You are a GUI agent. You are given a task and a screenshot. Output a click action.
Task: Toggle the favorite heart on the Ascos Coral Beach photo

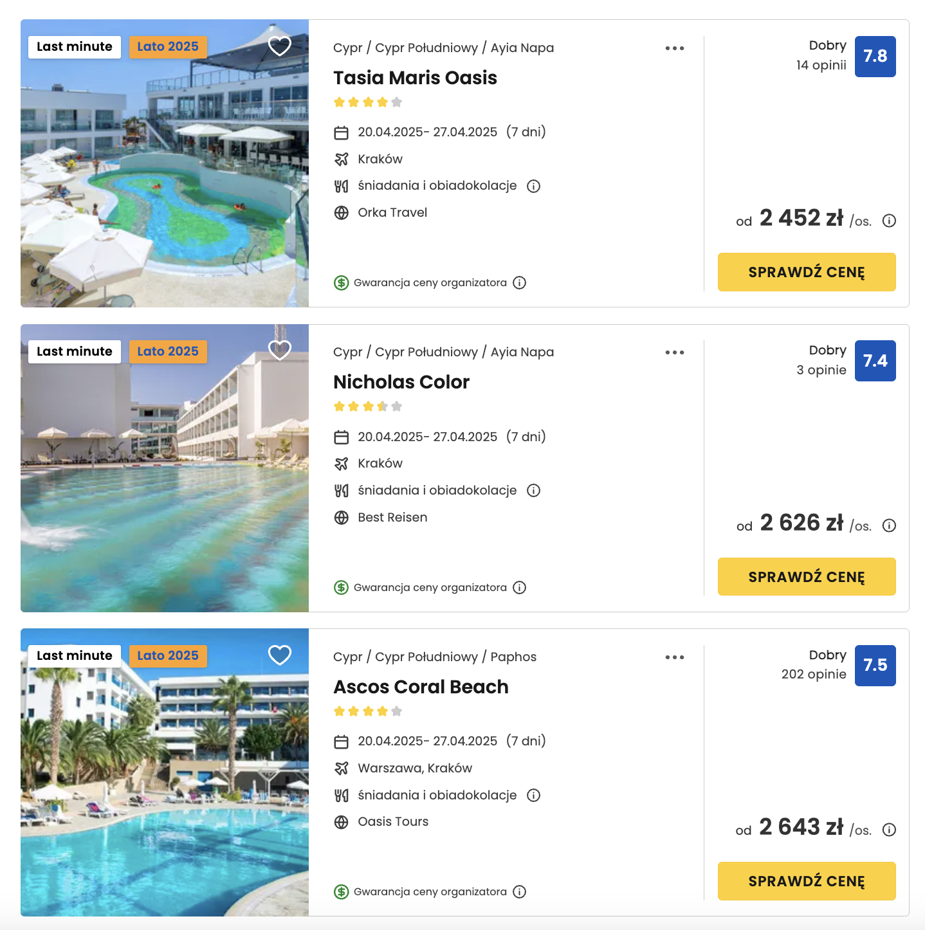280,655
